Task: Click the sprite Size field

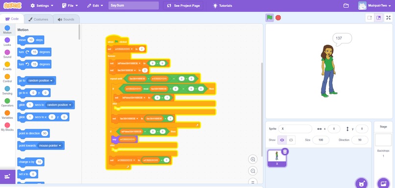Action: [321, 140]
